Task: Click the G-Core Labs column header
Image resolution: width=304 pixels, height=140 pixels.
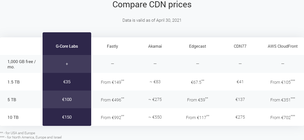Action: pos(67,46)
